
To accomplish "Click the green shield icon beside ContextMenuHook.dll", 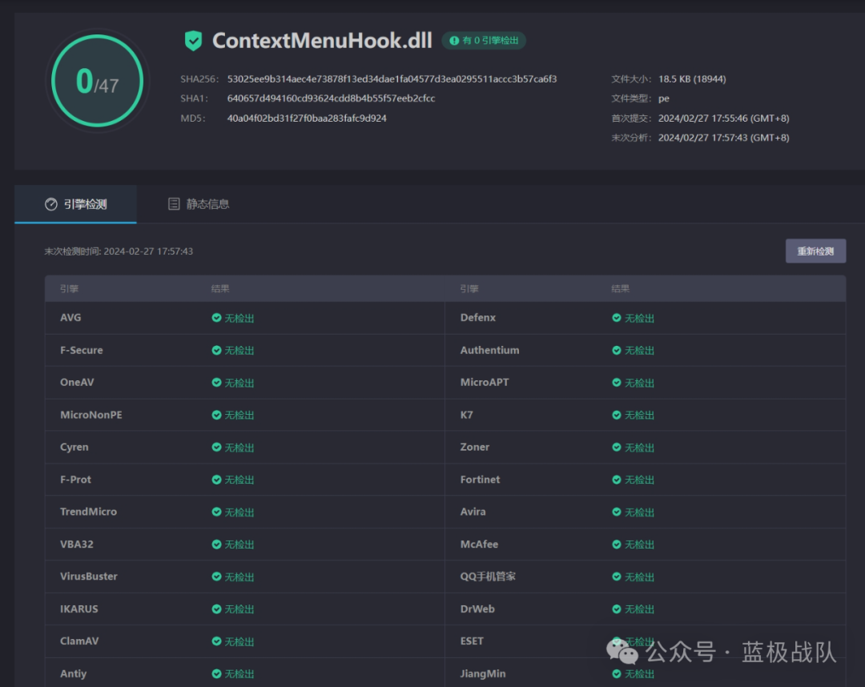I will 193,41.
